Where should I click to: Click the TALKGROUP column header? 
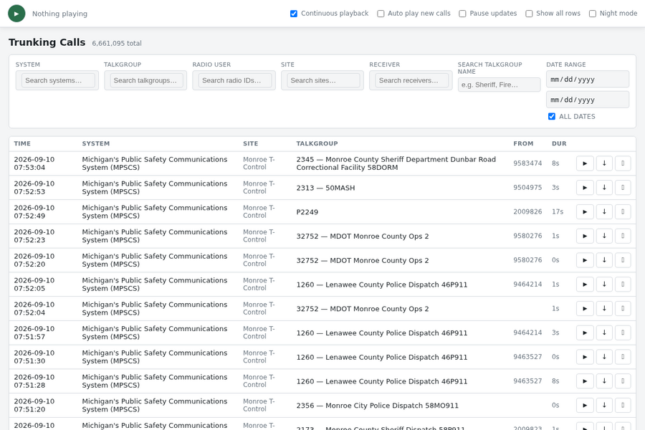pyautogui.click(x=317, y=143)
